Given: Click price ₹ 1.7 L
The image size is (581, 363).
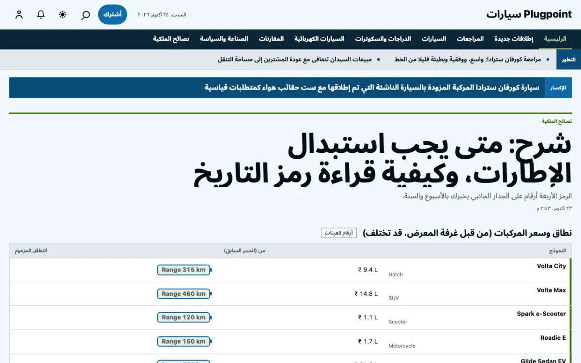Looking at the screenshot, I should point(367,342).
